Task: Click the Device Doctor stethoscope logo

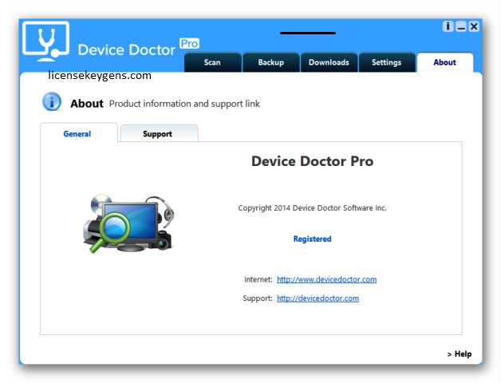Action: pyautogui.click(x=46, y=41)
